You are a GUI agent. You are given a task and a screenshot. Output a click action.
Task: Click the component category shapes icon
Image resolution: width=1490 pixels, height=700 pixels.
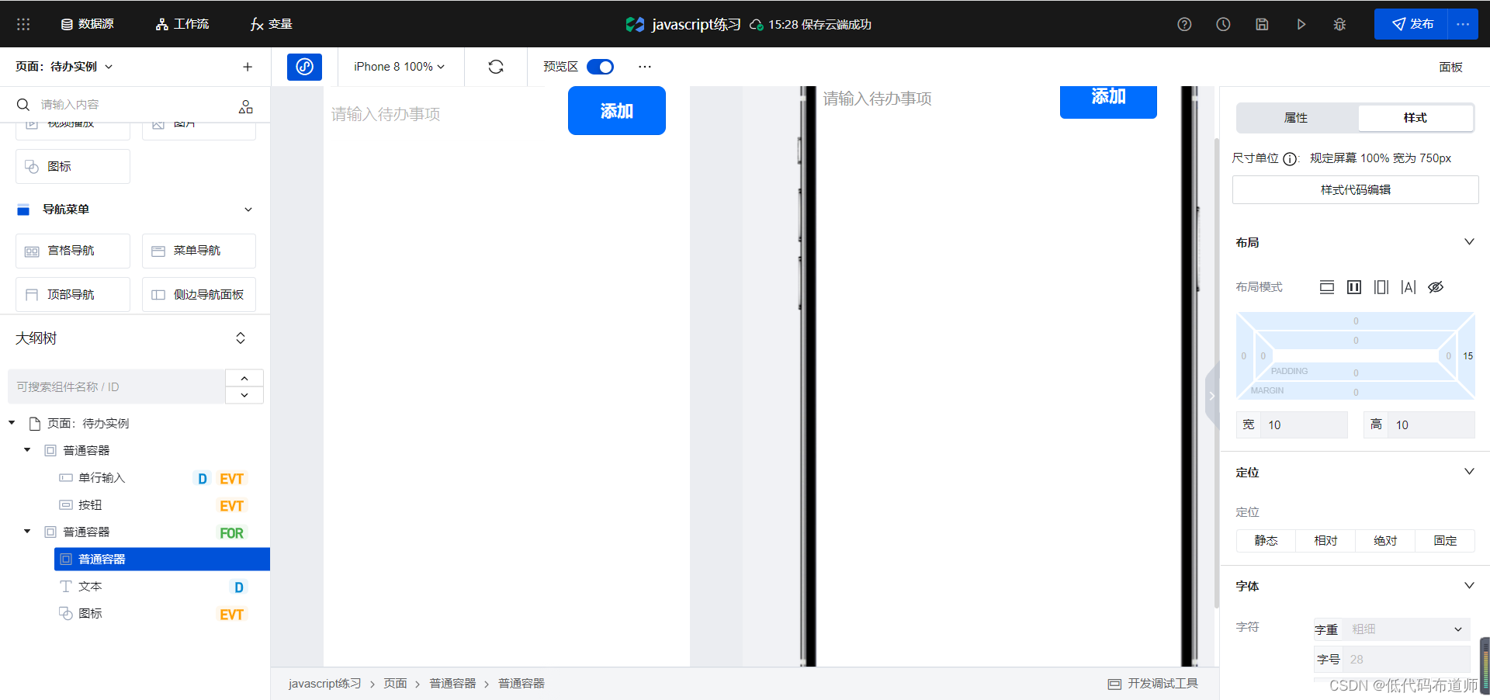[246, 106]
